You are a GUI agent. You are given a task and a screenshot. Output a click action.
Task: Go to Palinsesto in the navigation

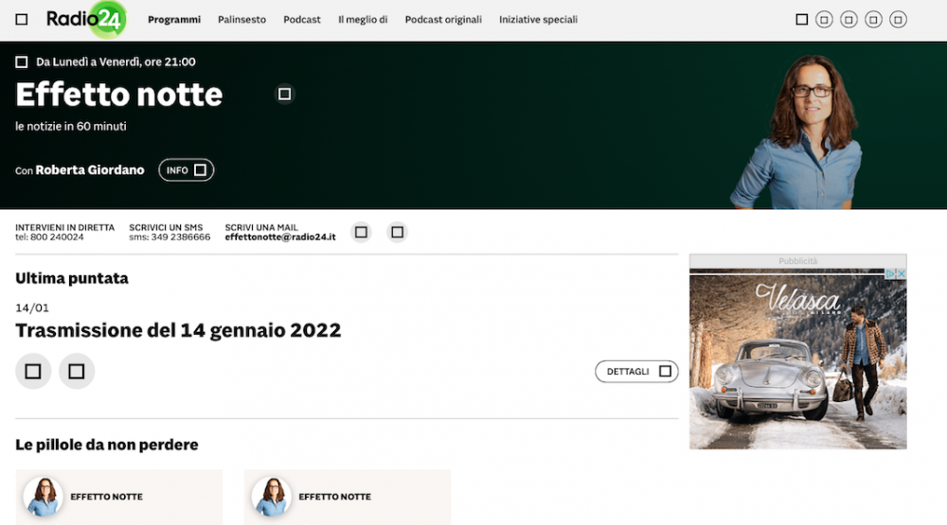tap(241, 20)
